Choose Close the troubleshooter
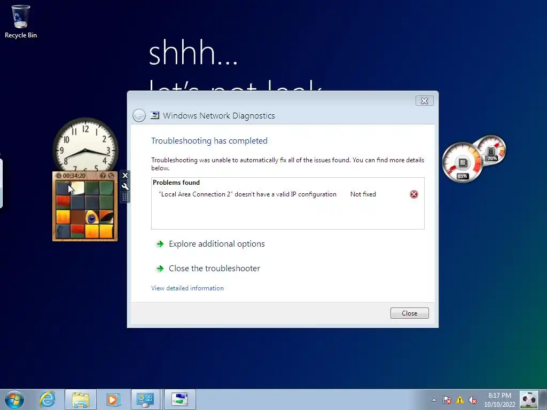The height and width of the screenshot is (410, 547). (x=215, y=268)
